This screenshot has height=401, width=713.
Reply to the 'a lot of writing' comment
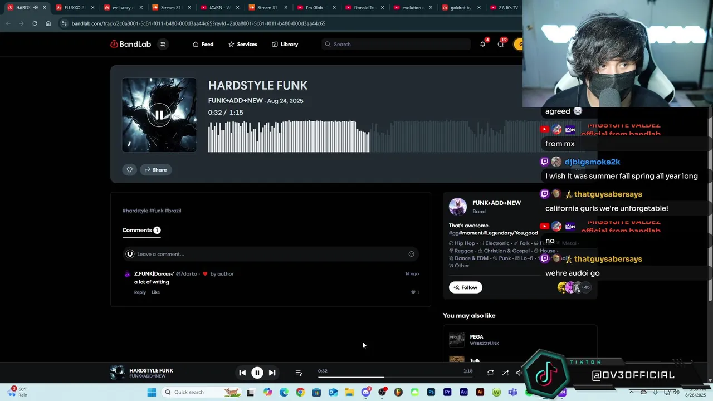[x=140, y=292]
